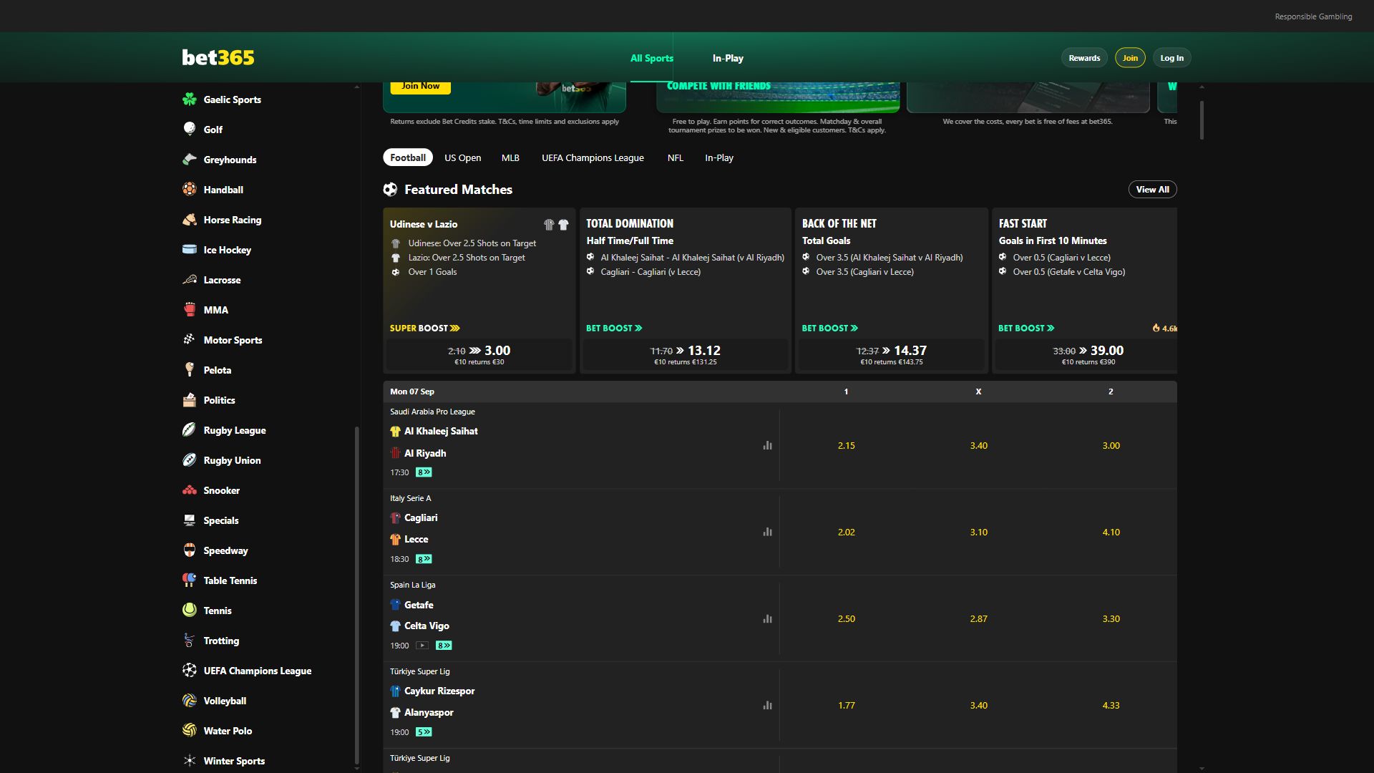
Task: Switch to the US Open tab
Action: click(462, 158)
